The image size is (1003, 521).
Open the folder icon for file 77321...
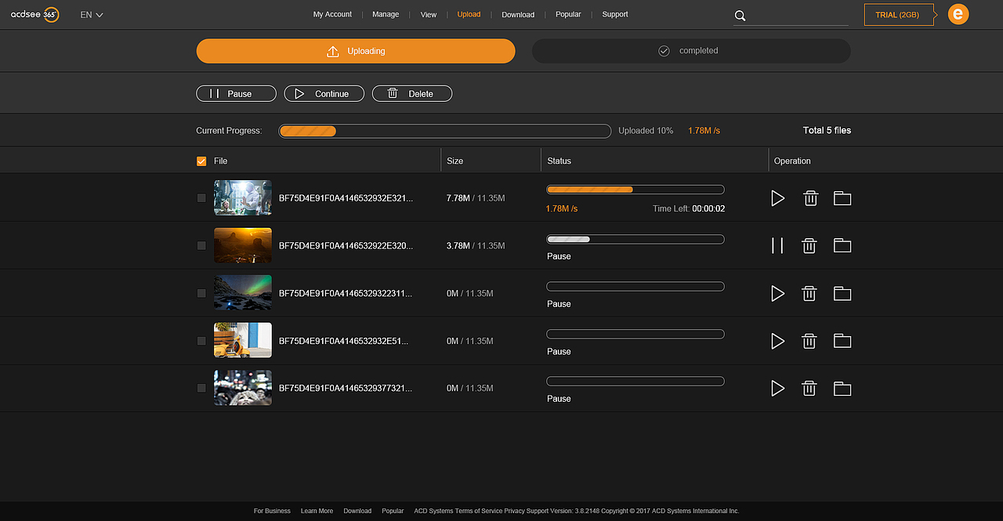click(842, 388)
